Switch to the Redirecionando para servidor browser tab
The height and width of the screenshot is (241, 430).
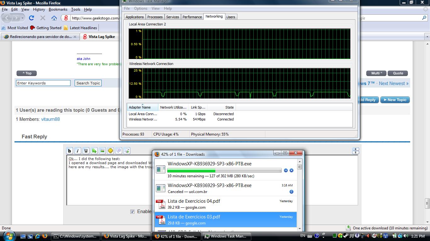(40, 37)
